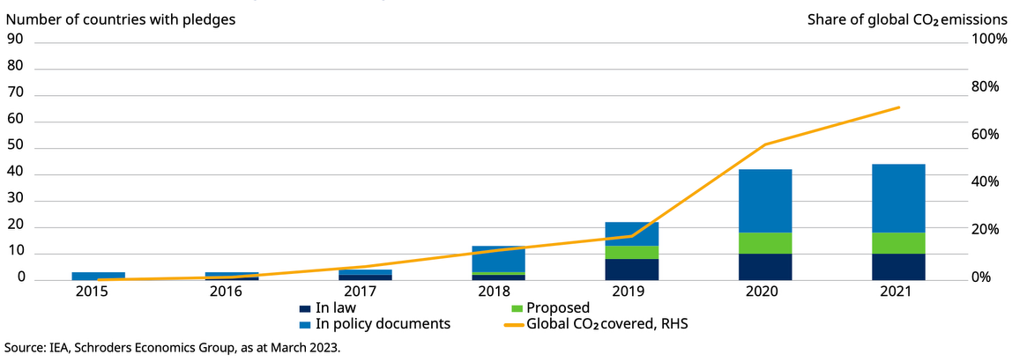
Task: Select the 'In policy documents' legend label
Action: tap(382, 324)
